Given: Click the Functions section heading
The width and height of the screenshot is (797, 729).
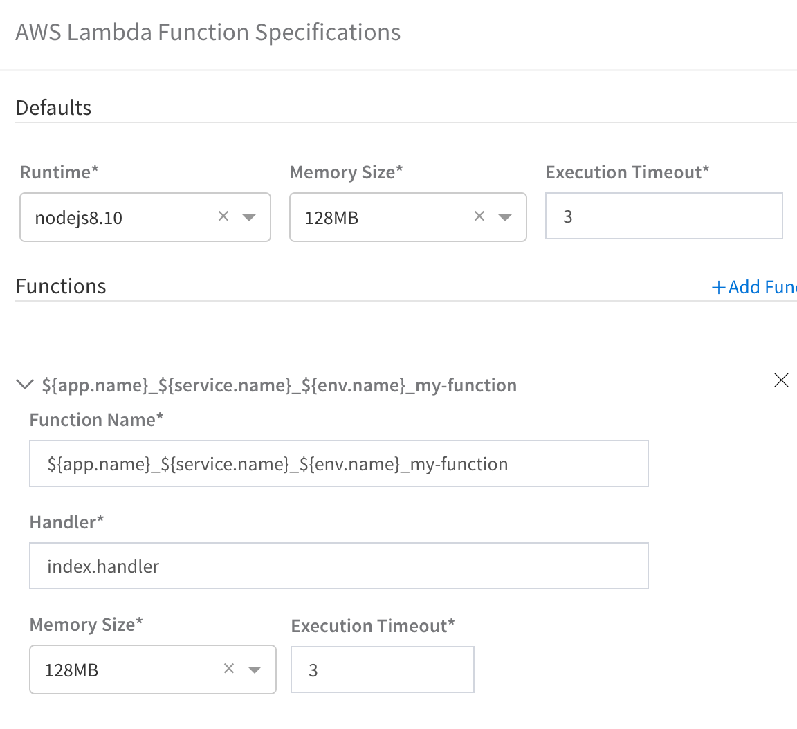Looking at the screenshot, I should tap(61, 286).
